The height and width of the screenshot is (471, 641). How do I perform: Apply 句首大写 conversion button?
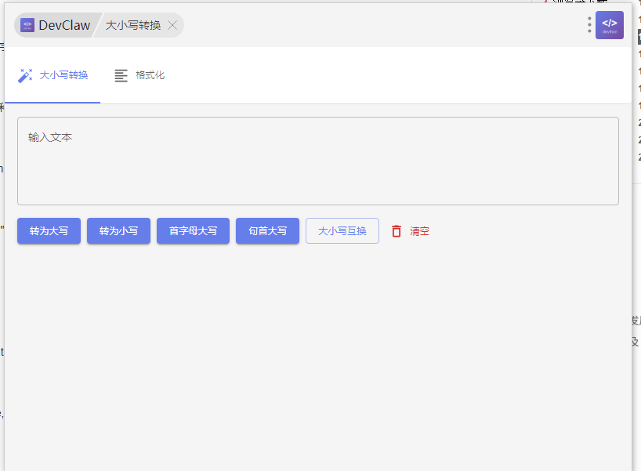267,231
